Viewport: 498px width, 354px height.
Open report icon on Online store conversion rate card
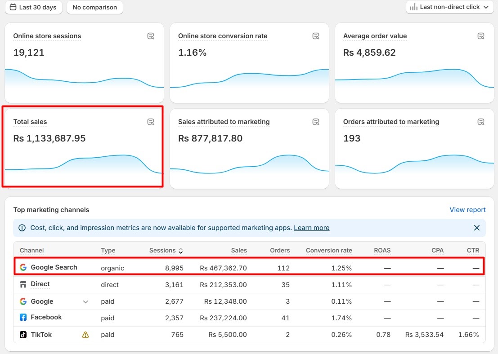click(316, 36)
